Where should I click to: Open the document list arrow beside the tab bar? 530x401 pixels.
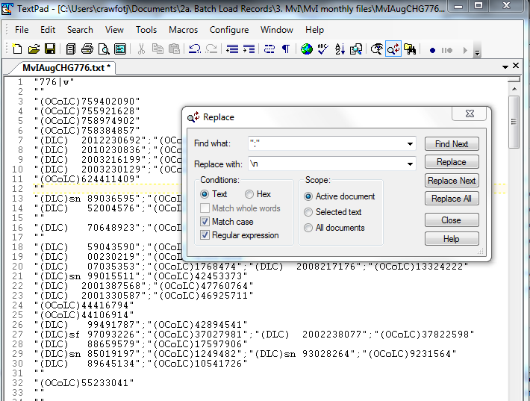pyautogui.click(x=505, y=67)
